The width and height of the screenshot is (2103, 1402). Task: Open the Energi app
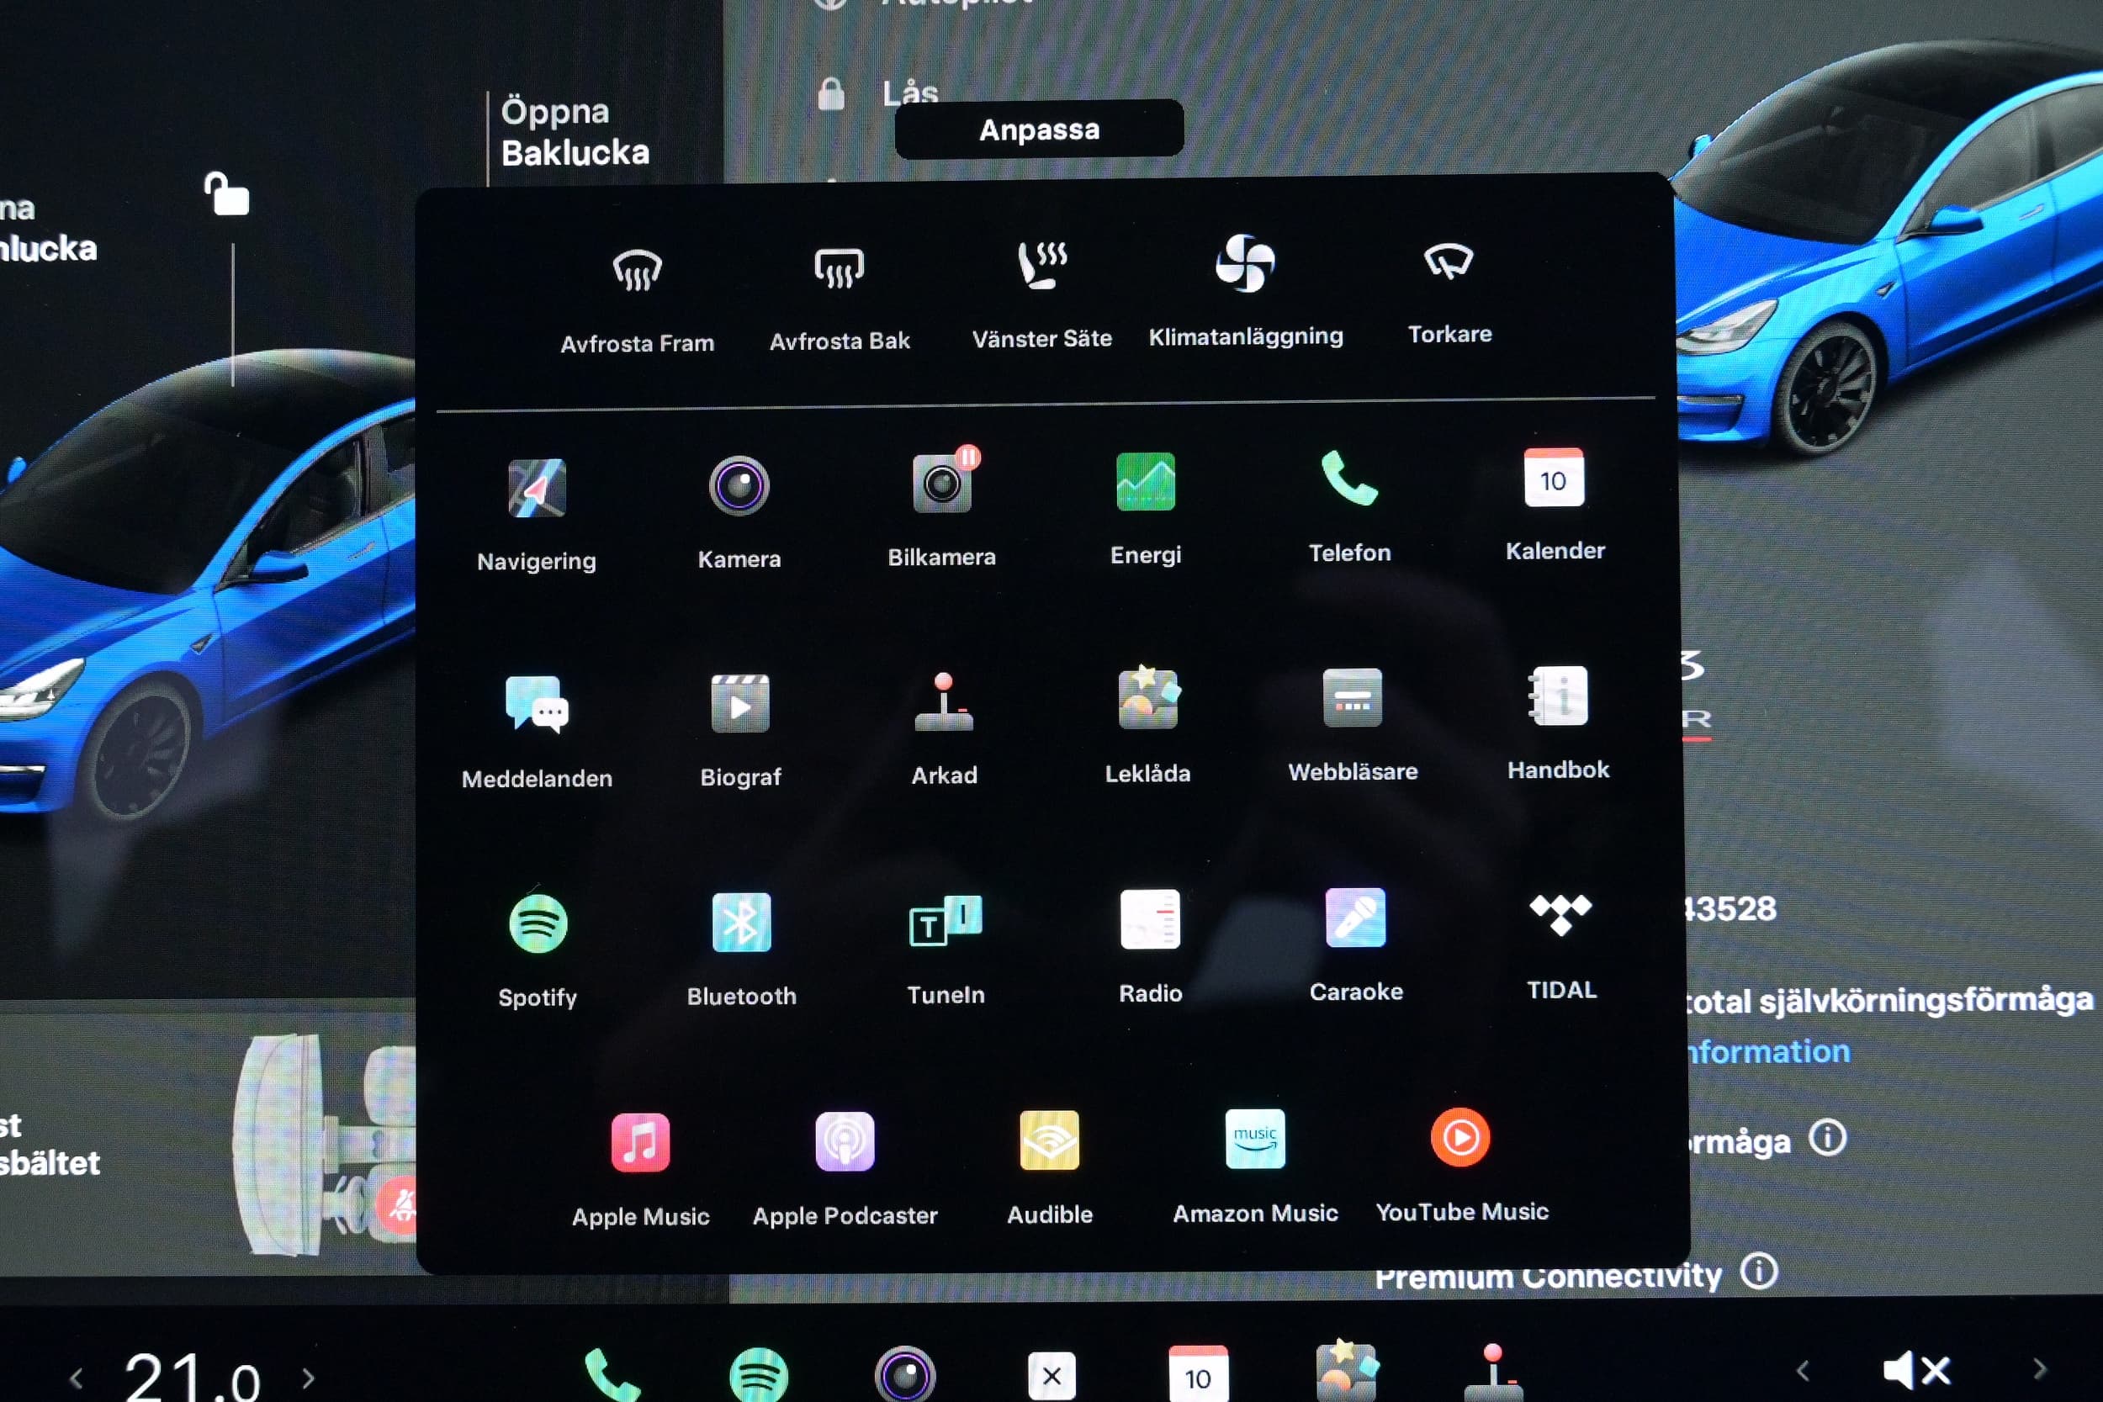point(1146,481)
